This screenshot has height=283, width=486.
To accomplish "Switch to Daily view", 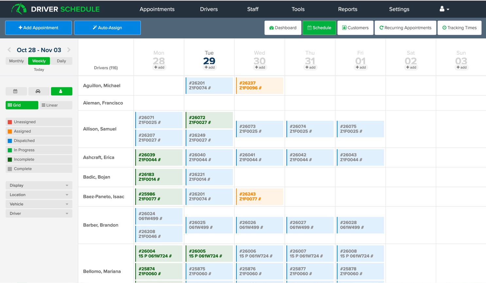I will [61, 61].
